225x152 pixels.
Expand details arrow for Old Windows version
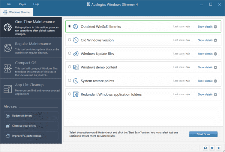click(215, 40)
